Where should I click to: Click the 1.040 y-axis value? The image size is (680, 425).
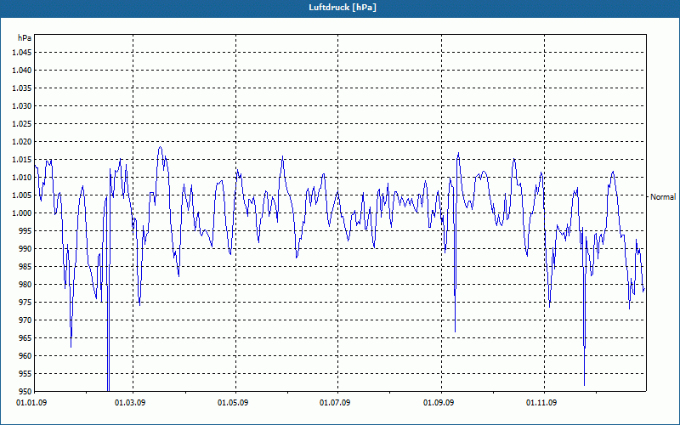click(22, 71)
